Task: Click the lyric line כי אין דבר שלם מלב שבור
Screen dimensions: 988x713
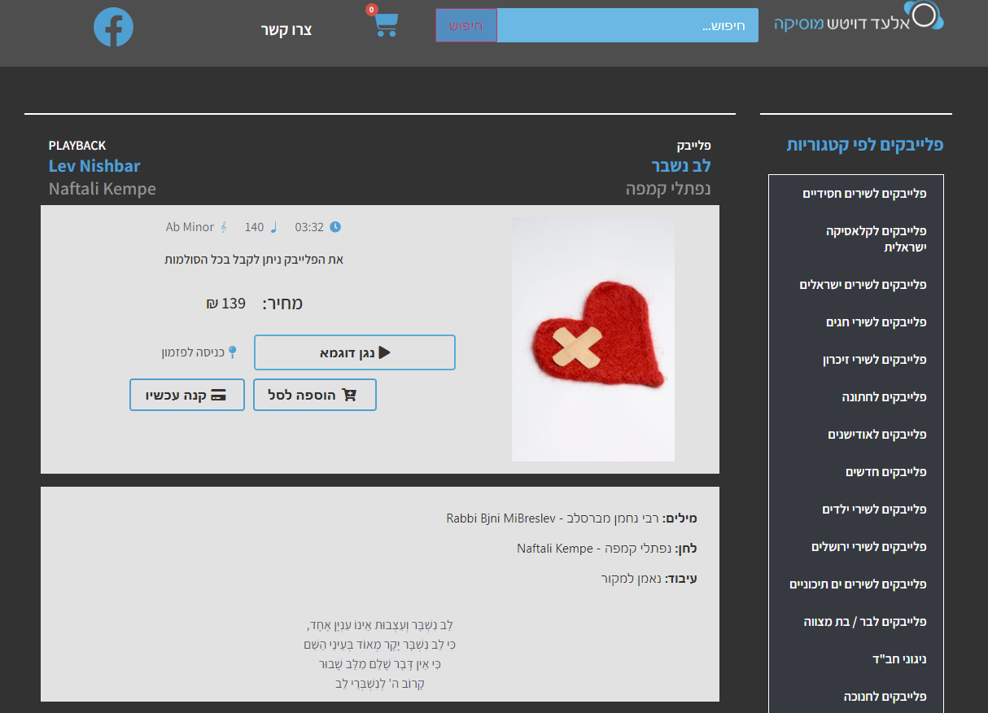Action: click(380, 664)
